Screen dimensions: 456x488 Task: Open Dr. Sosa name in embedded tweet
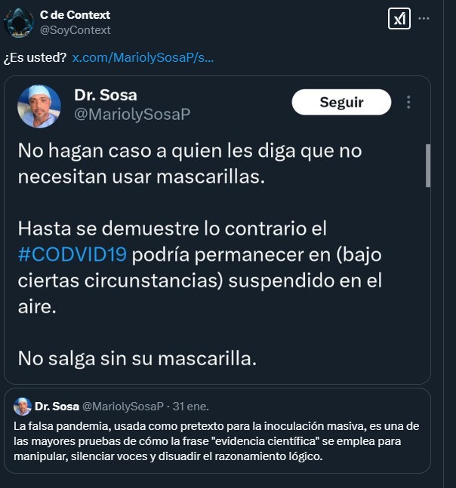tap(106, 95)
